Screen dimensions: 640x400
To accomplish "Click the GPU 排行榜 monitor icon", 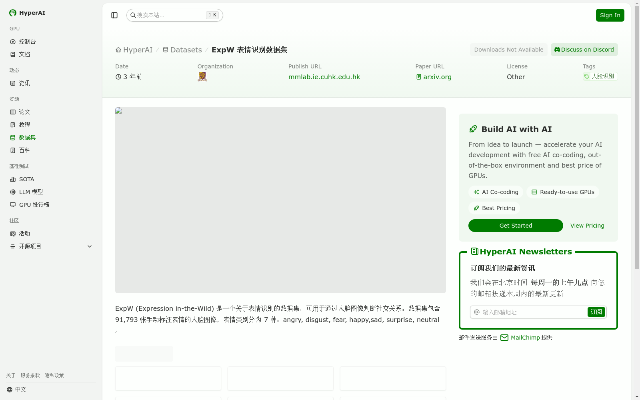I will click(x=13, y=205).
